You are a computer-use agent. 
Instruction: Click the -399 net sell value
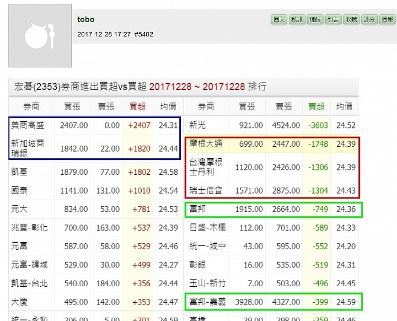tap(320, 302)
